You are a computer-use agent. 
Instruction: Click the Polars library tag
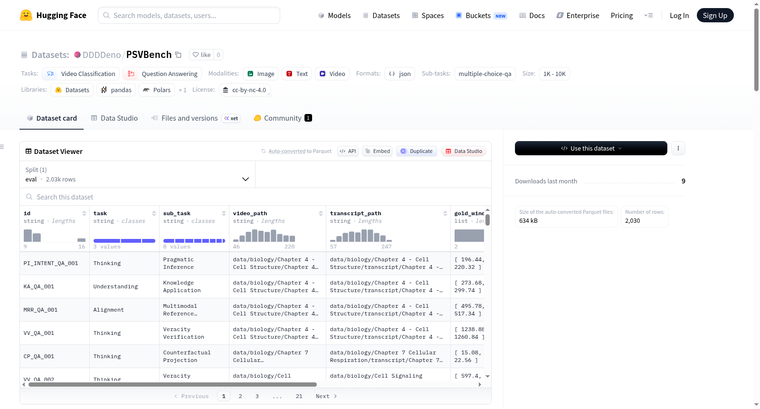click(157, 90)
